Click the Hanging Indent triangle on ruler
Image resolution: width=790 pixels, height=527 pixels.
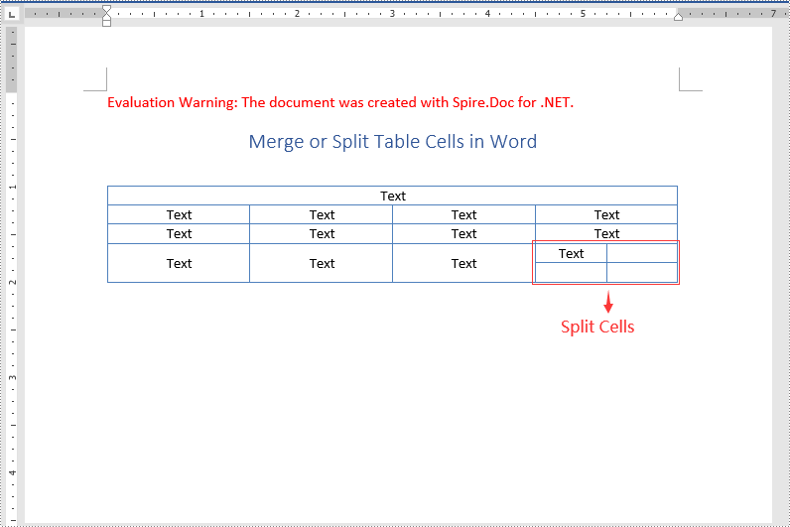[106, 17]
